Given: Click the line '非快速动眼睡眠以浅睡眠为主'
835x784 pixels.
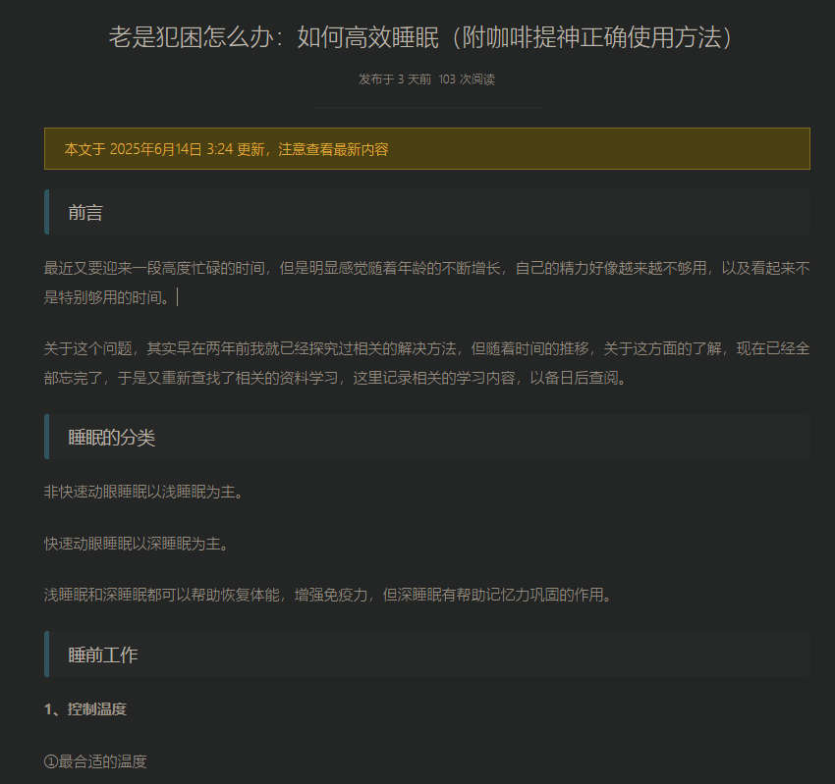Looking at the screenshot, I should [x=143, y=492].
